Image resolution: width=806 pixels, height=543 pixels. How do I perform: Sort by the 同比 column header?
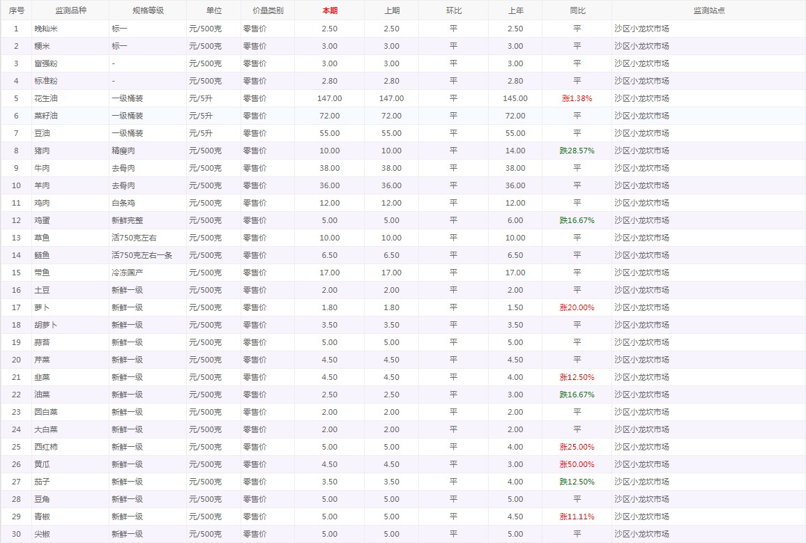(577, 10)
